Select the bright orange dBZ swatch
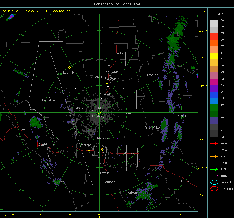This screenshot has width=234, height=218. 214,43
